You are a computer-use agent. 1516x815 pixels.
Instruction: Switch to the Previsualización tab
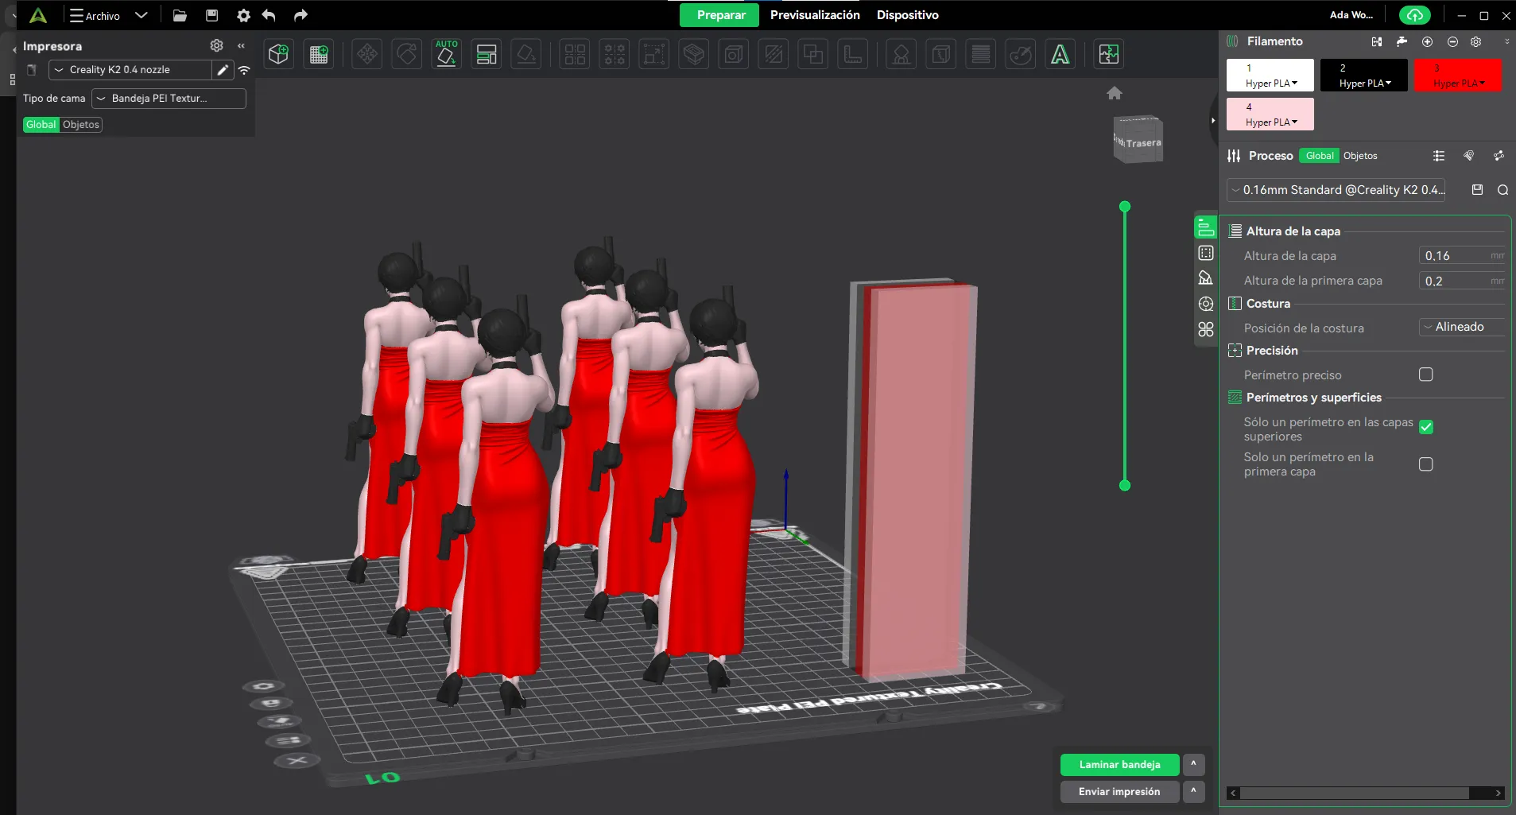(814, 15)
